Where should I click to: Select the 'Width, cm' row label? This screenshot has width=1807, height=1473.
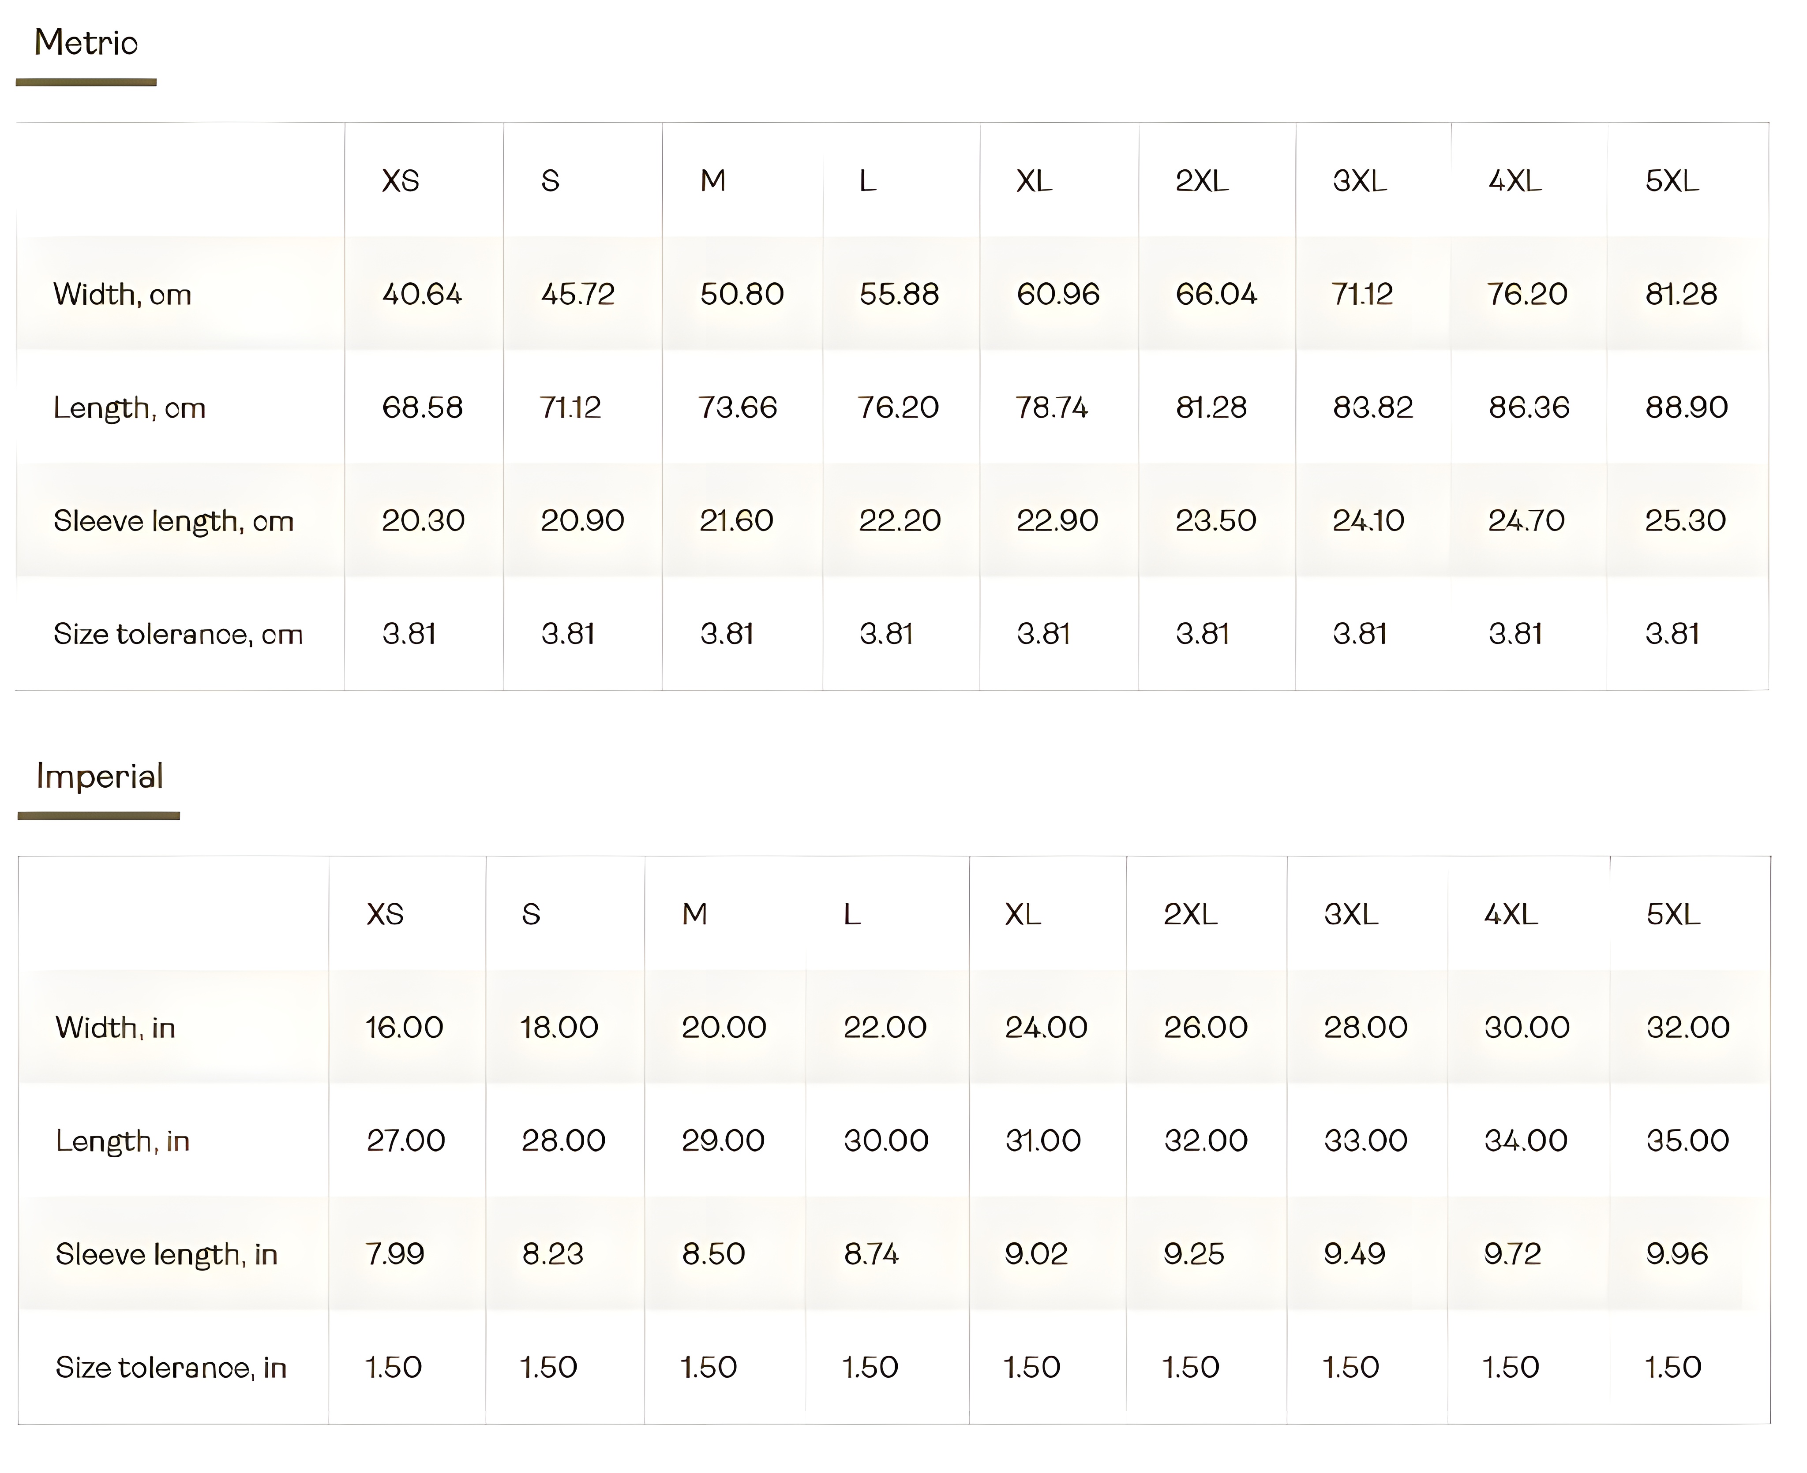tap(122, 295)
